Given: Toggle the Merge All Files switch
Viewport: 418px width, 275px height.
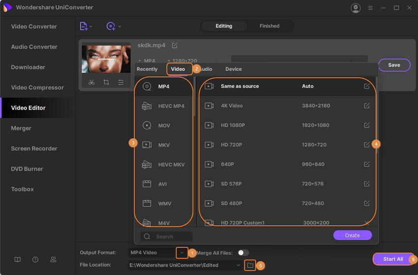Looking at the screenshot, I should [x=243, y=252].
